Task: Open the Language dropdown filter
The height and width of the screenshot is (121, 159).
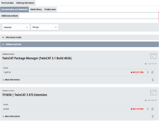Action: [x=16, y=27]
